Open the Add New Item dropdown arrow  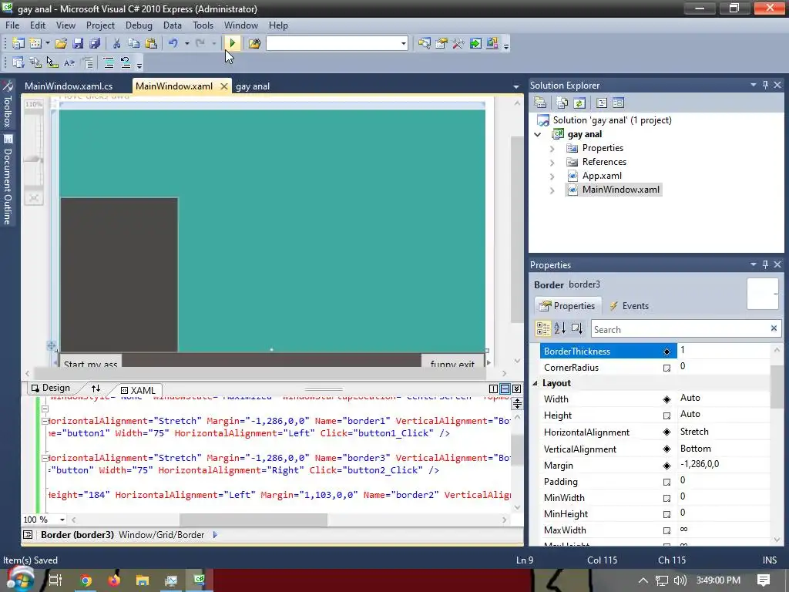48,43
